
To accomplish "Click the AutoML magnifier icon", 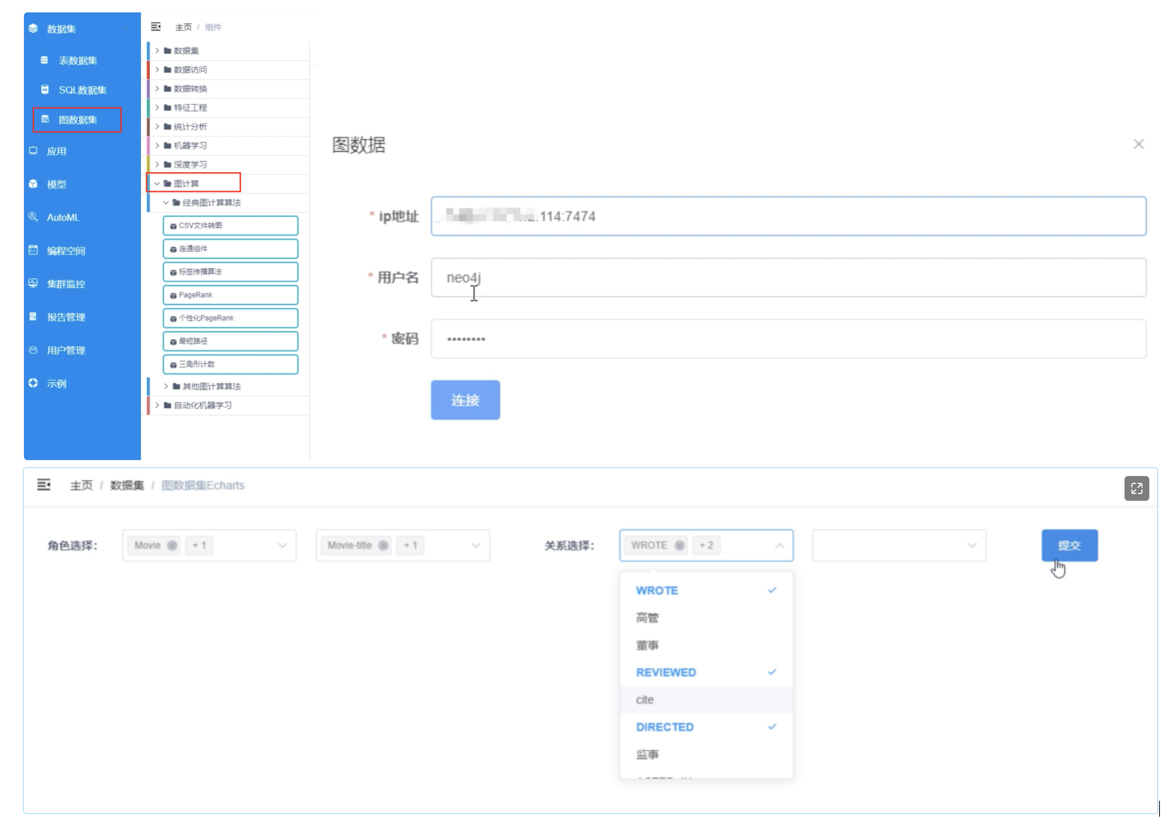I will tap(33, 217).
